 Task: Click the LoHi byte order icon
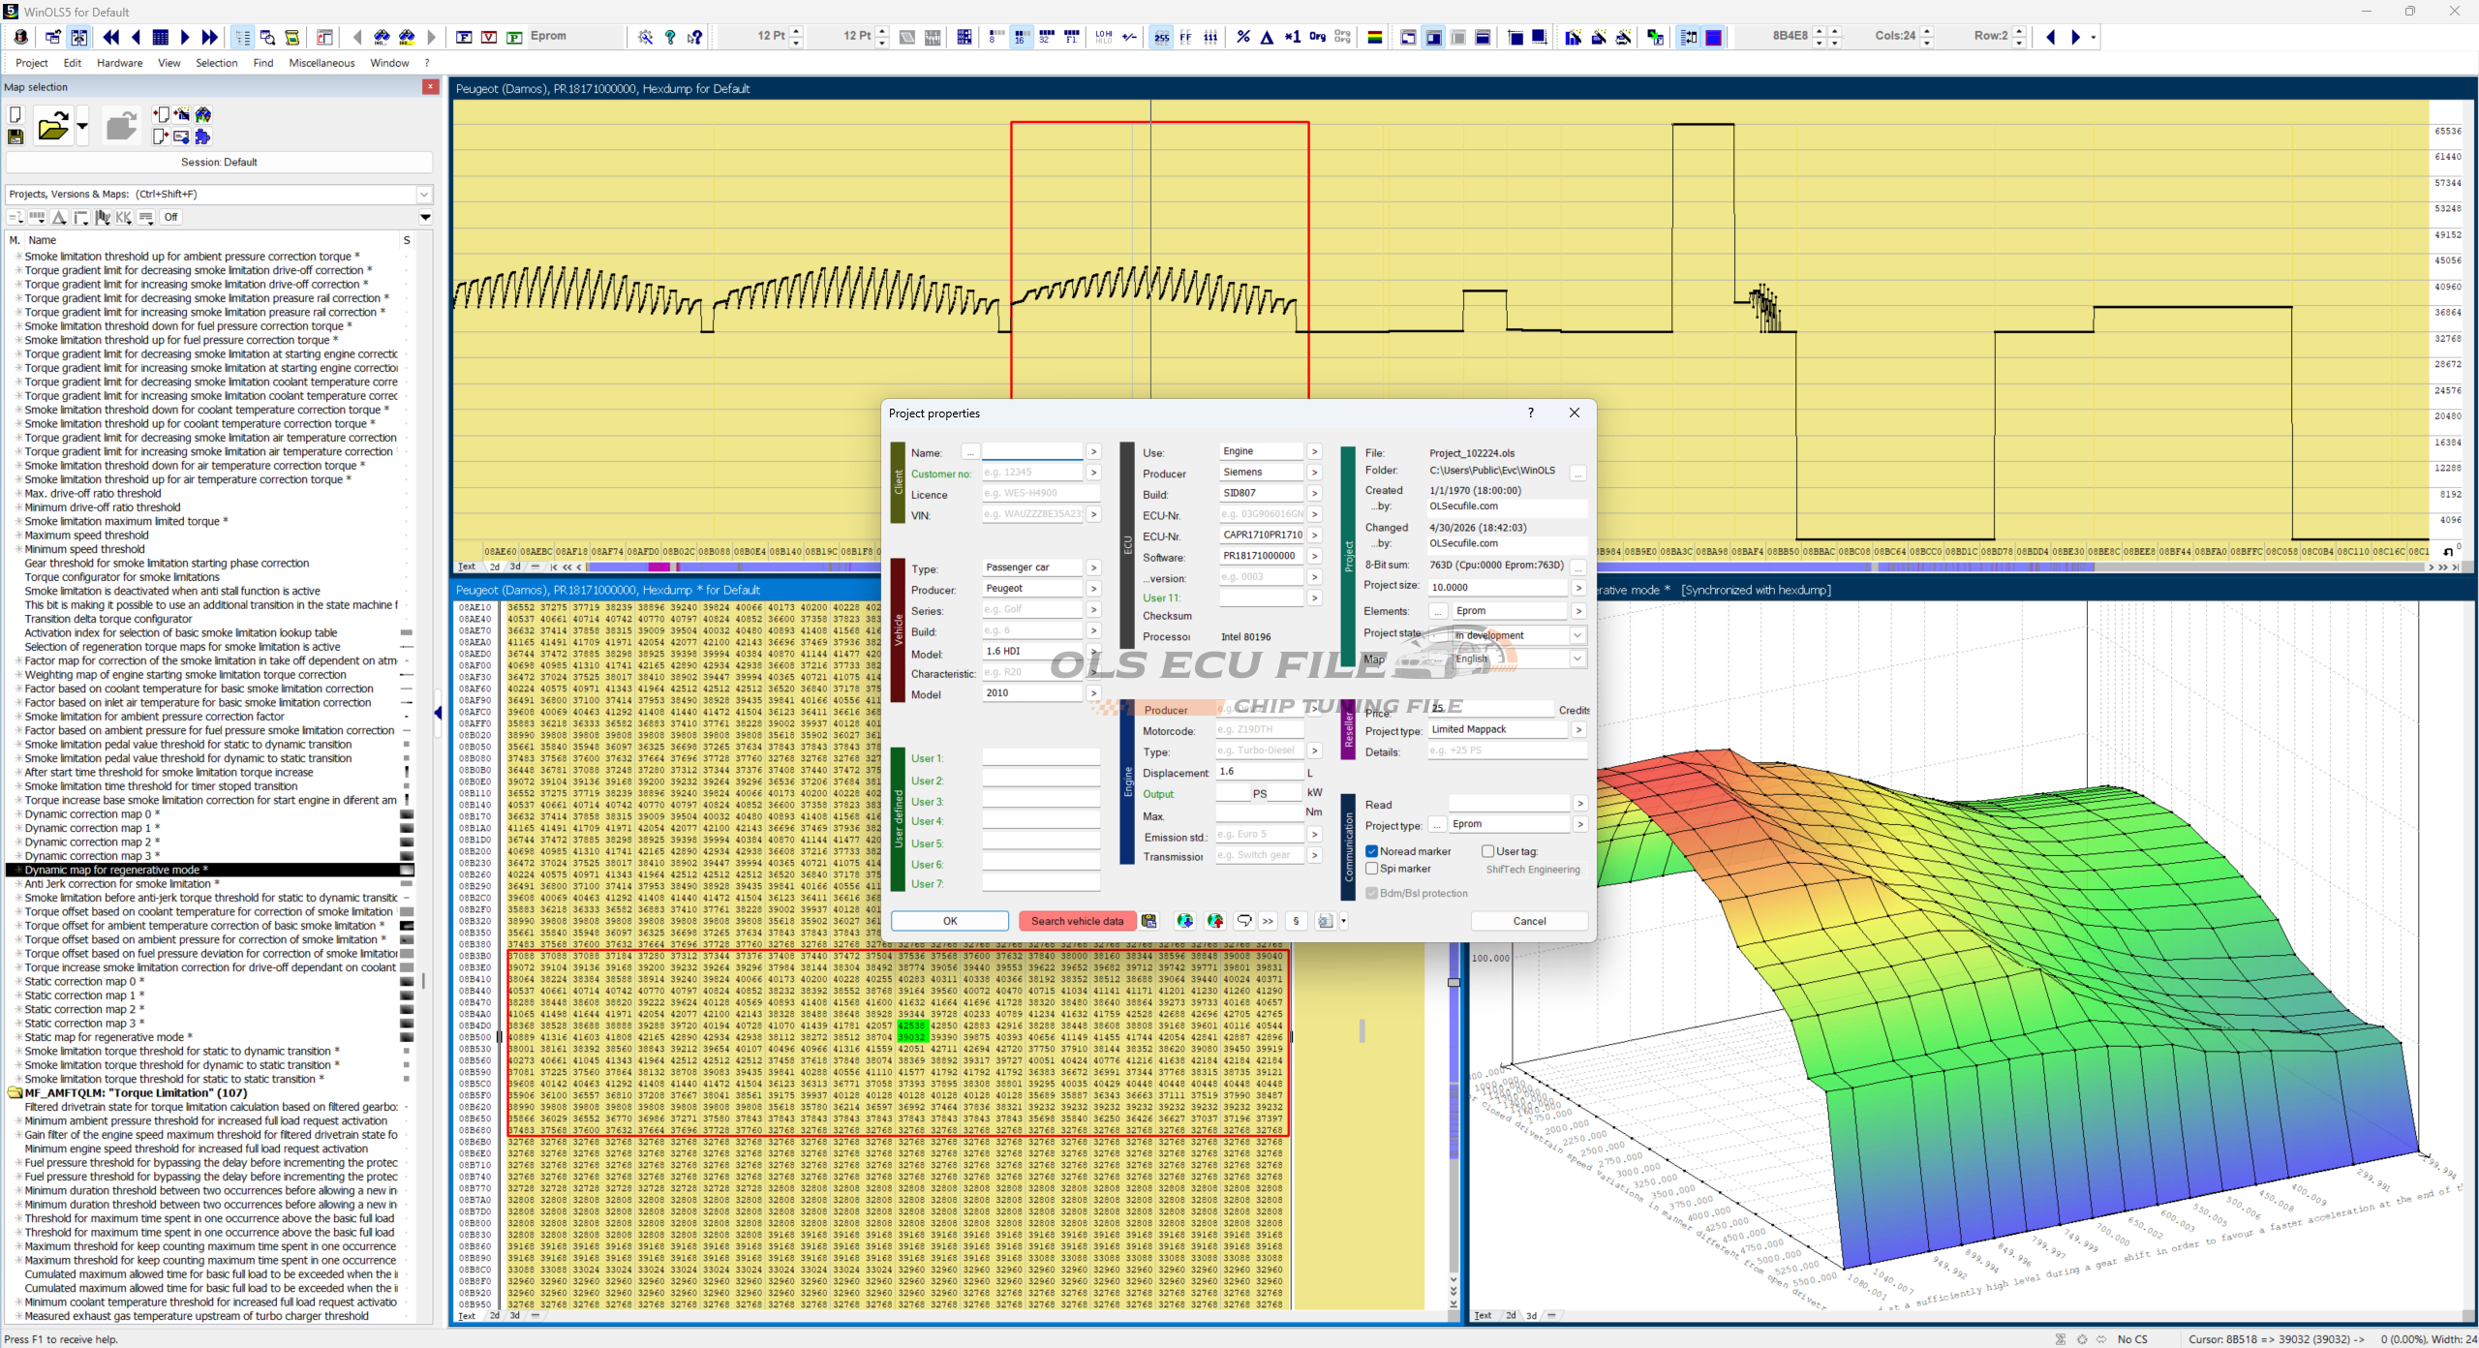point(1103,37)
